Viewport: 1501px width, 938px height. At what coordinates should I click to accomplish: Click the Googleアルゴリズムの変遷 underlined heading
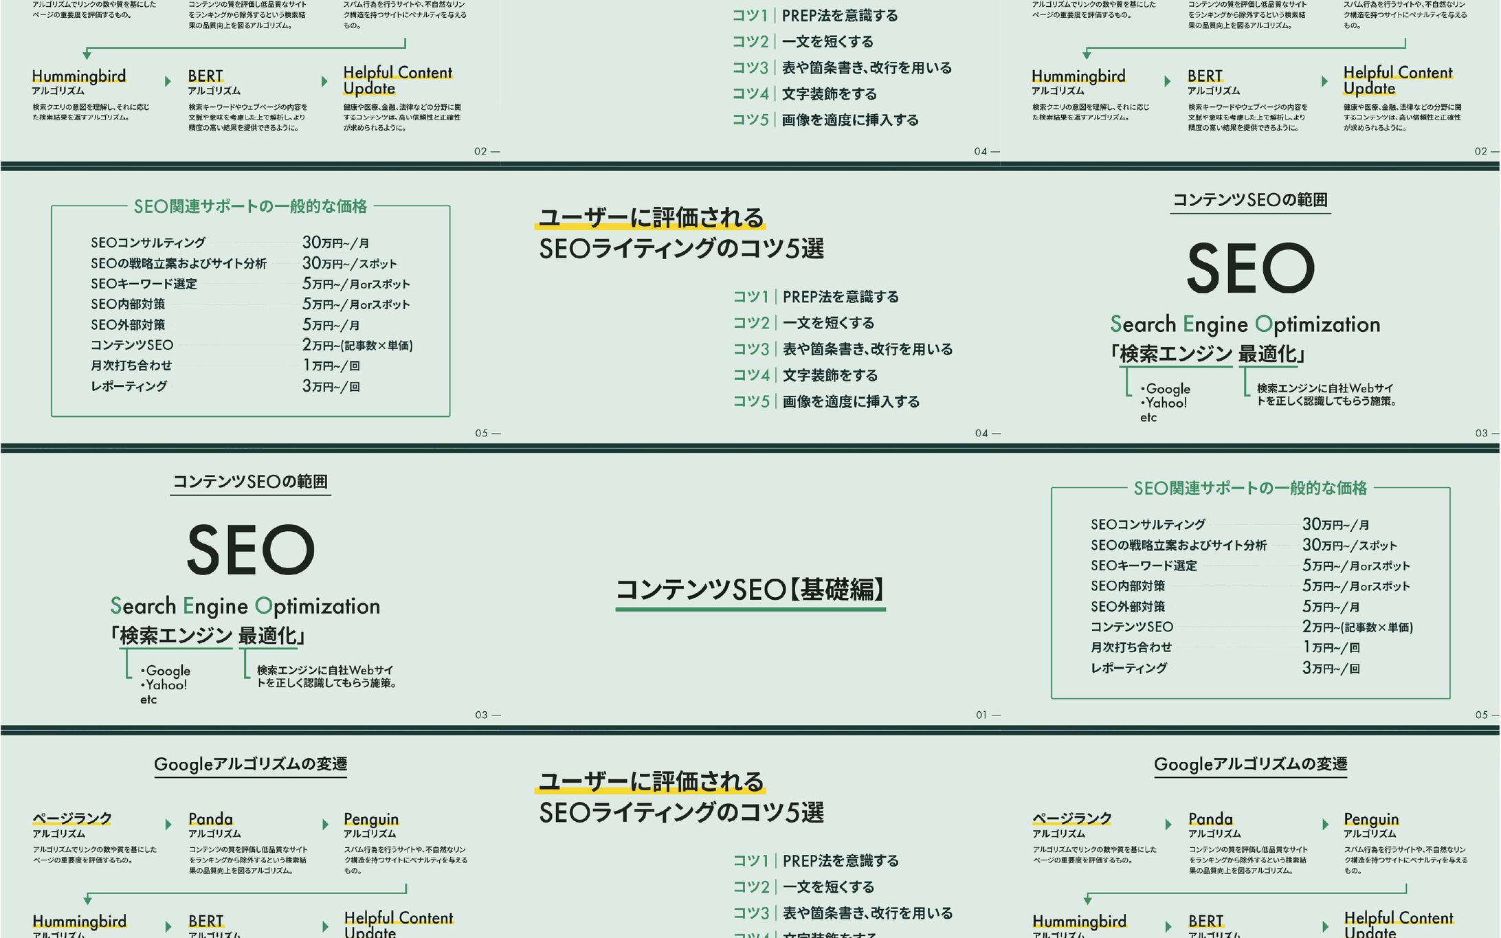pyautogui.click(x=253, y=763)
